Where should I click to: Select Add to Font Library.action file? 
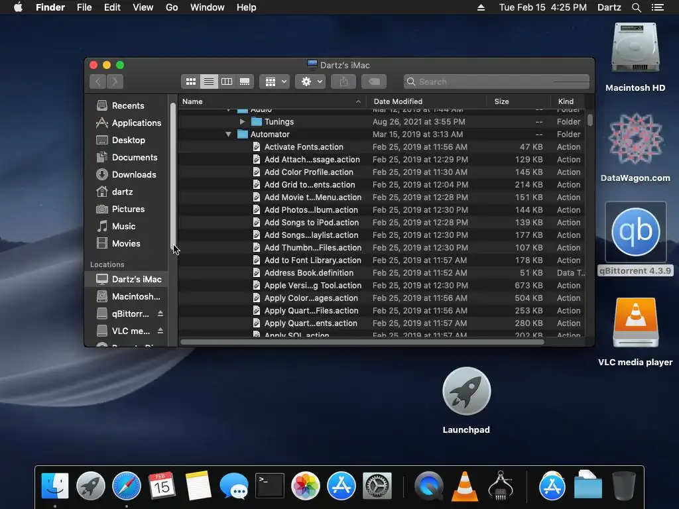pos(381,260)
